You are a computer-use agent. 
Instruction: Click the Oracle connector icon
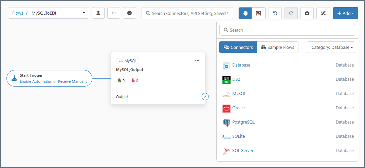click(x=226, y=108)
